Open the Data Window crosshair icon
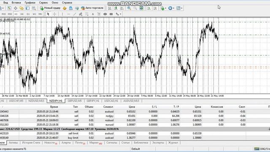This screenshot has height=152, width=270. pos(16,8)
